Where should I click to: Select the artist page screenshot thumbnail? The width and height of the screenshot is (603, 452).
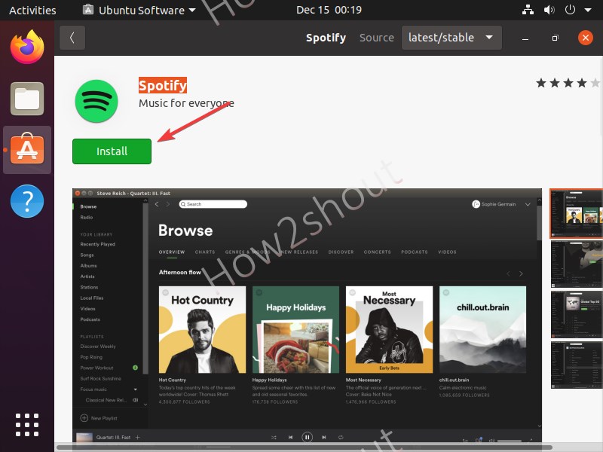pos(577,264)
